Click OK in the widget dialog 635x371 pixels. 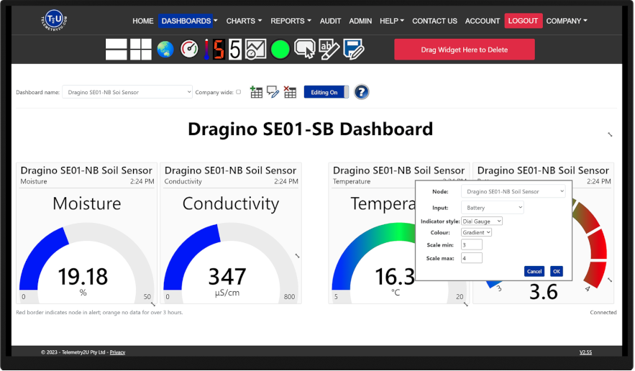[x=557, y=271]
